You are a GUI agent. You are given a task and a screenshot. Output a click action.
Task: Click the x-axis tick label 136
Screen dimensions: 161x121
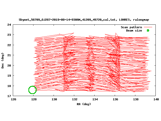point(115,99)
